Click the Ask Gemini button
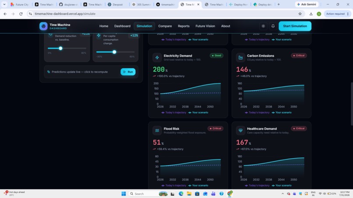Viewport: 353px width, 198px height. tap(307, 4)
